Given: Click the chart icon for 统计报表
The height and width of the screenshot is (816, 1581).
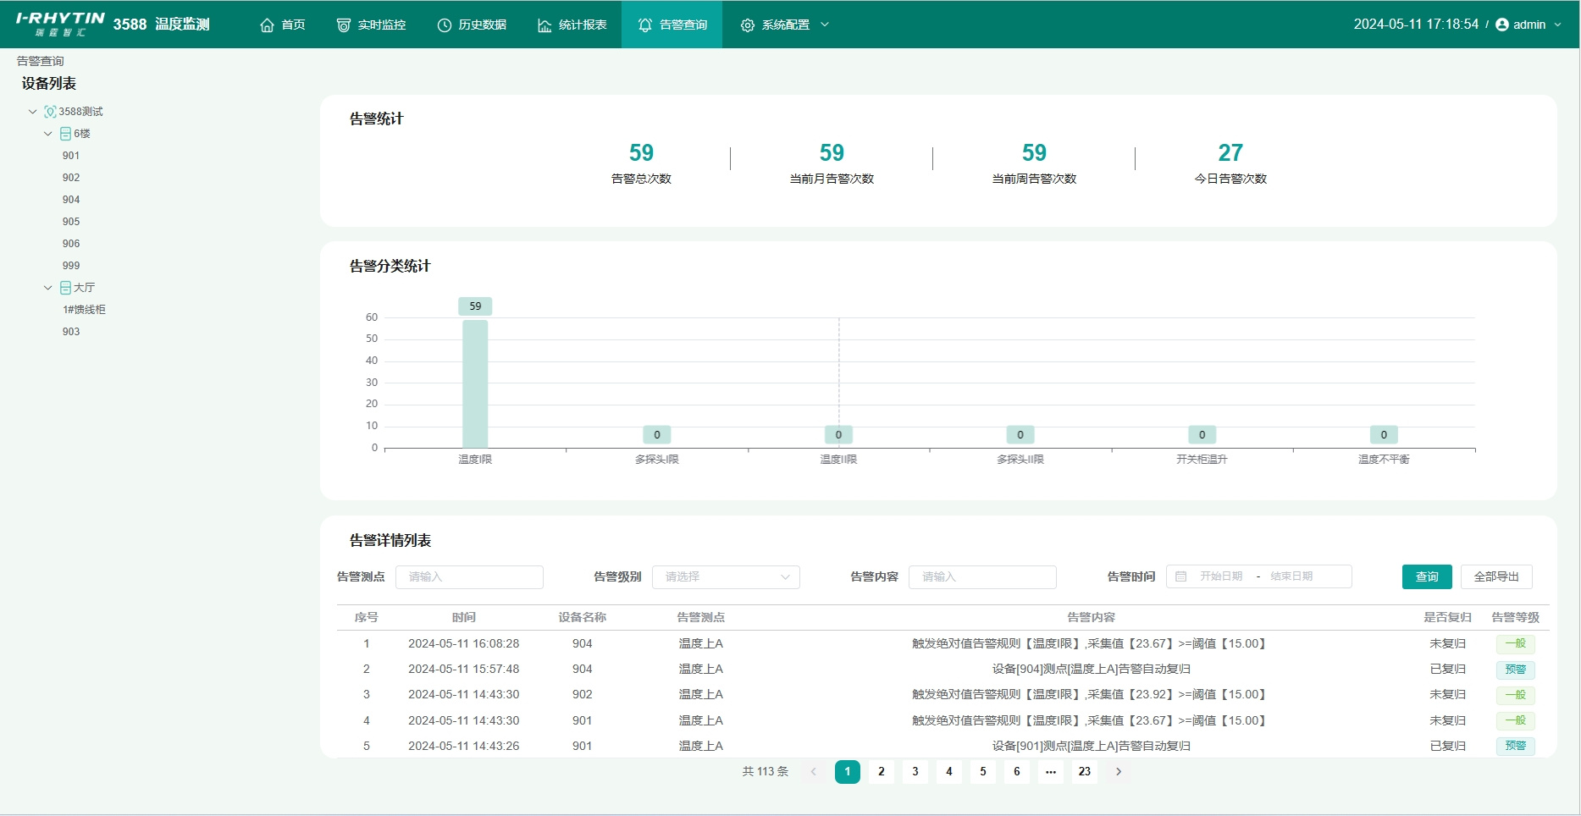Looking at the screenshot, I should tap(545, 25).
